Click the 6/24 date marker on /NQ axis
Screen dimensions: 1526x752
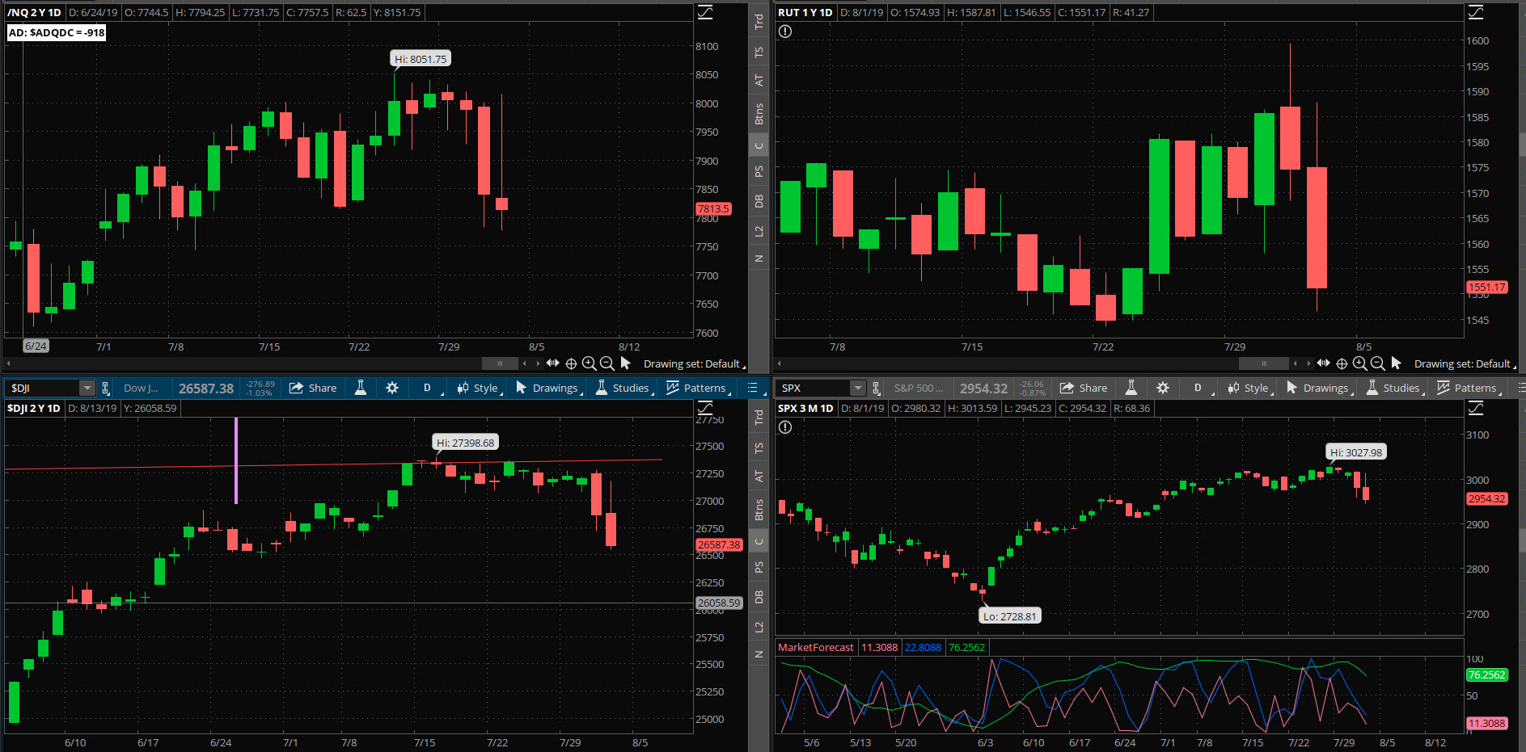[x=36, y=346]
